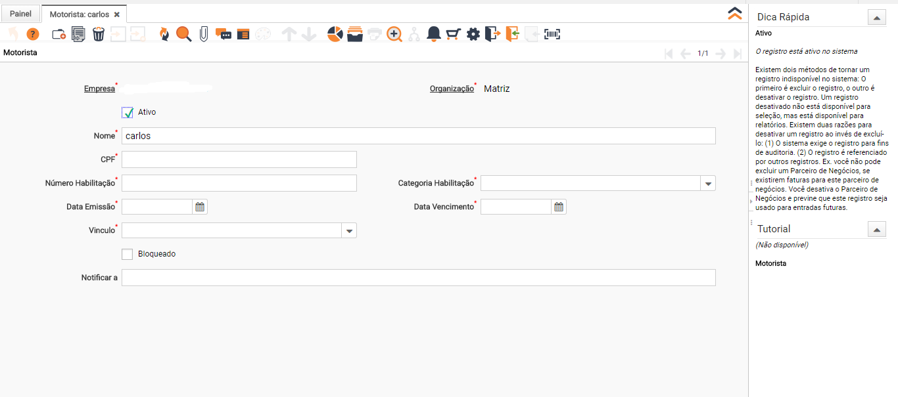This screenshot has height=397, width=898.
Task: Collapse the Dica Rápida panel
Action: [x=876, y=18]
